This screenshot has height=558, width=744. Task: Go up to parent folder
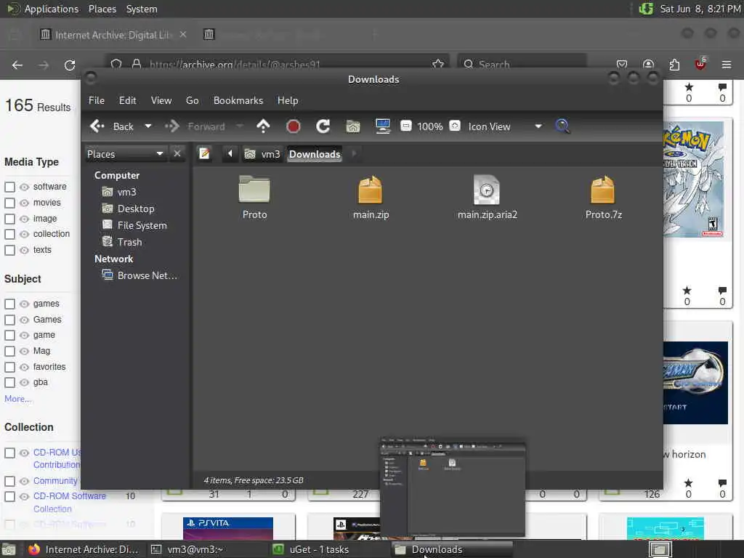point(263,126)
